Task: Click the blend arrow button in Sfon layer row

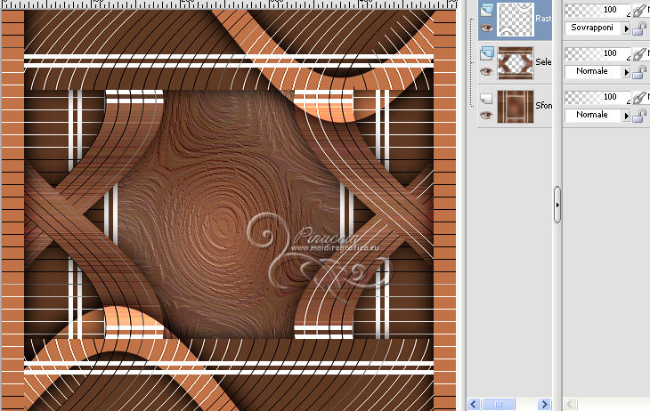Action: click(626, 116)
